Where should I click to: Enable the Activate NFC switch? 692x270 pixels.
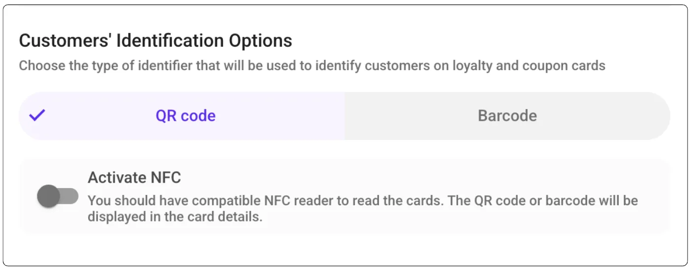pos(58,197)
